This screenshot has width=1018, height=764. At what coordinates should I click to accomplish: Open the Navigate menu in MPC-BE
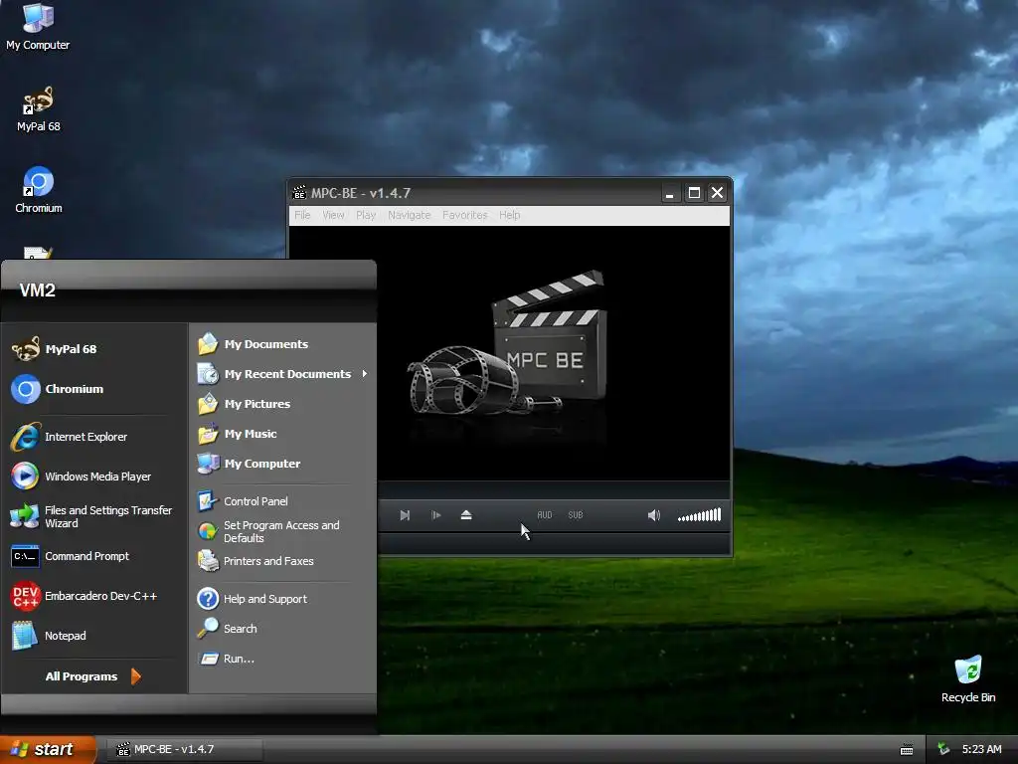pyautogui.click(x=409, y=215)
